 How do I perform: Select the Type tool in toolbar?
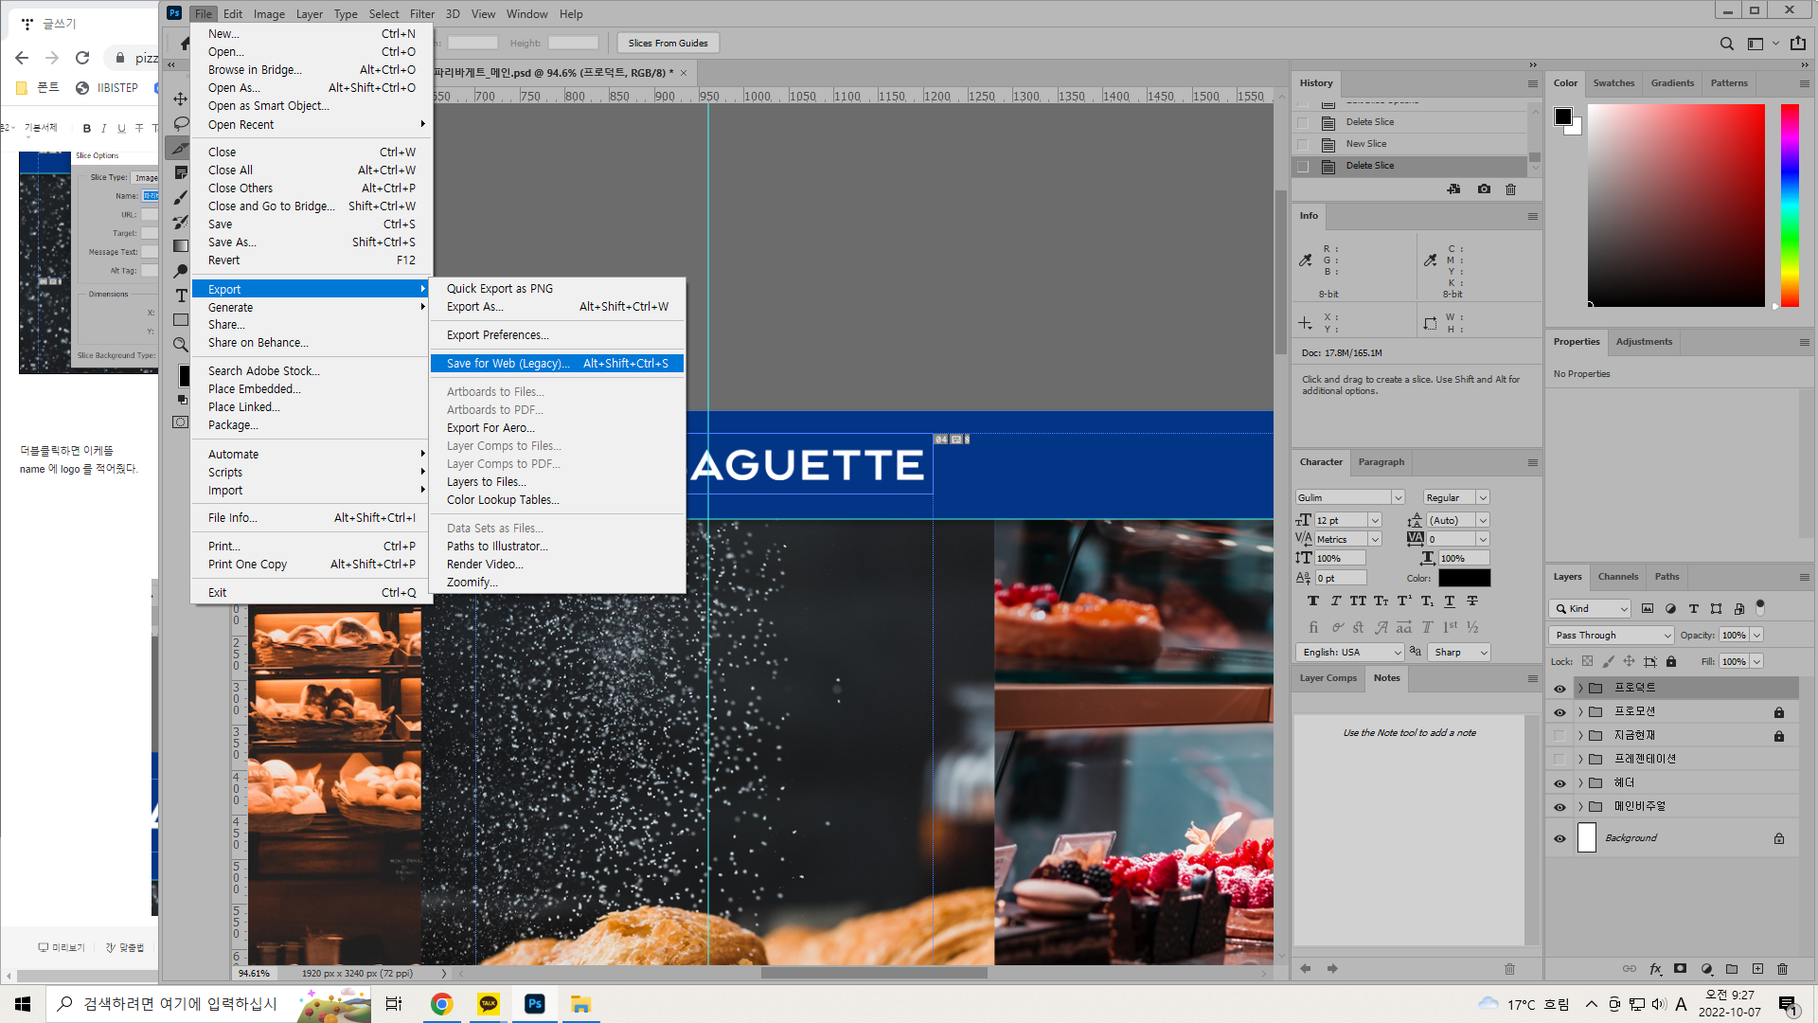[181, 296]
